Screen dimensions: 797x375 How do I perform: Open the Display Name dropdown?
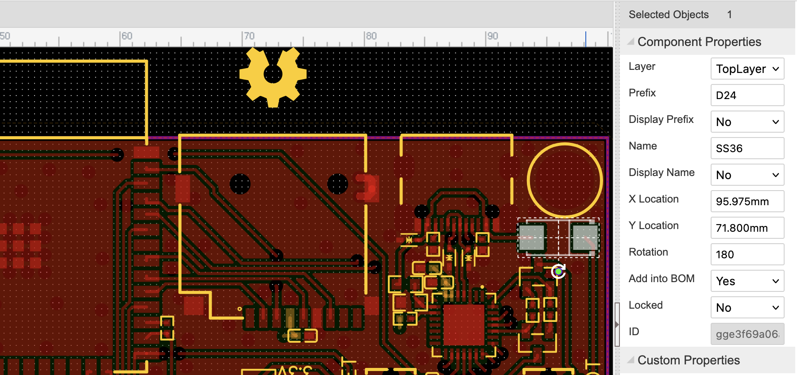[x=747, y=175]
